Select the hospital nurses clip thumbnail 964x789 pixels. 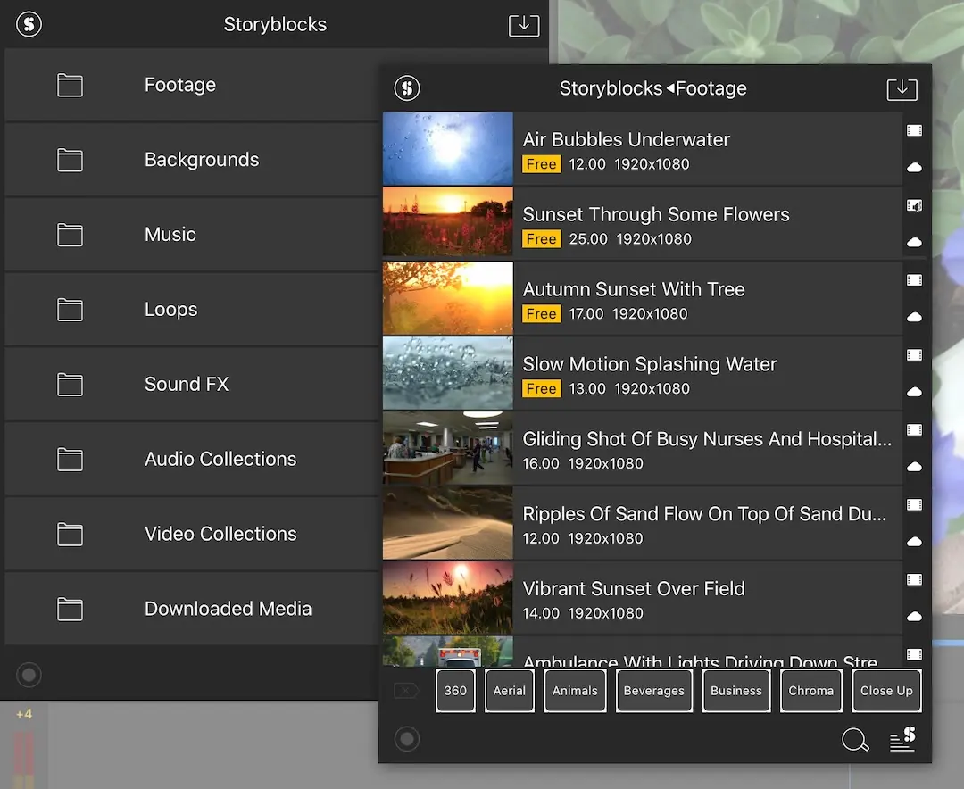tap(447, 448)
